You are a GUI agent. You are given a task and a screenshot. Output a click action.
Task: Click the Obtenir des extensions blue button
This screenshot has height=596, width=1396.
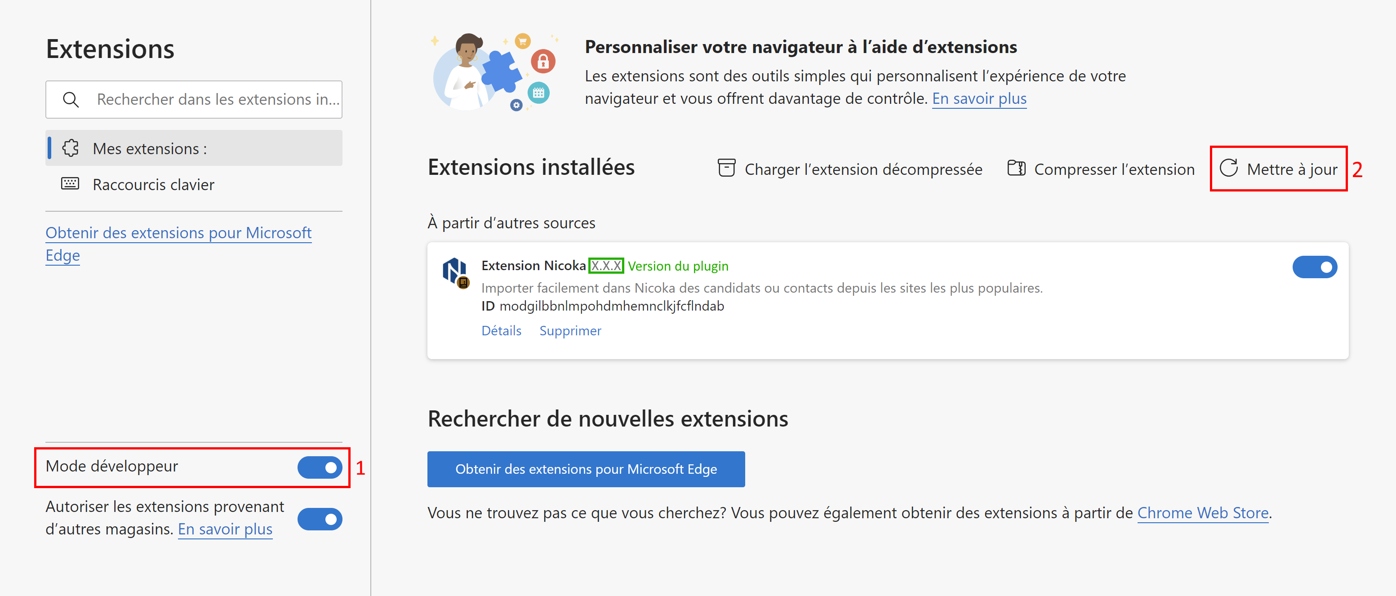click(585, 469)
